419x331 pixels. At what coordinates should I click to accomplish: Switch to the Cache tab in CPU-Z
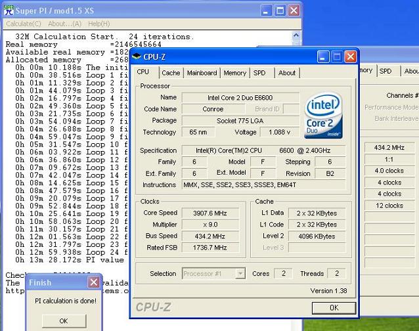pyautogui.click(x=171, y=73)
